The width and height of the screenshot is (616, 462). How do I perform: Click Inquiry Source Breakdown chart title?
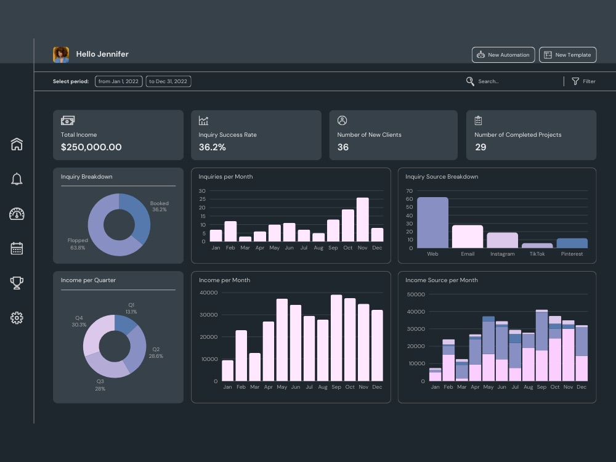point(442,177)
